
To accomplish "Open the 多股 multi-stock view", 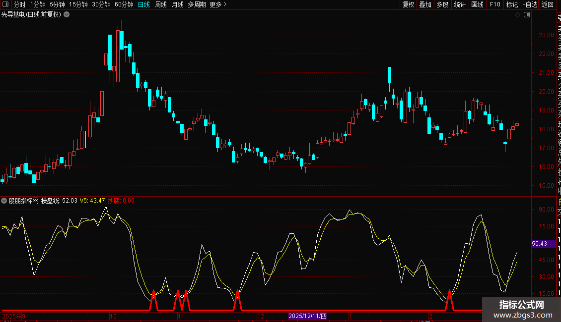I will click(x=442, y=4).
